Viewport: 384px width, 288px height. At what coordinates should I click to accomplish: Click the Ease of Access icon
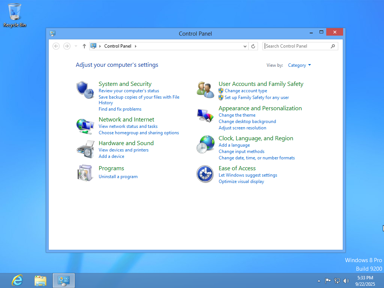205,174
